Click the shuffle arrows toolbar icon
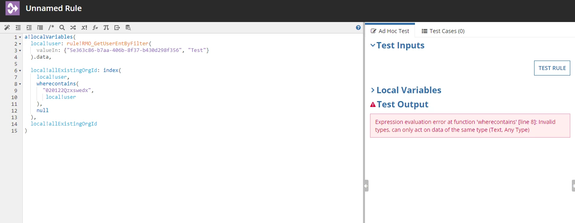575x223 pixels. coord(73,28)
